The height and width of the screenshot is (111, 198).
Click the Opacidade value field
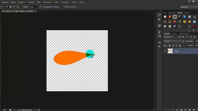point(196,41)
